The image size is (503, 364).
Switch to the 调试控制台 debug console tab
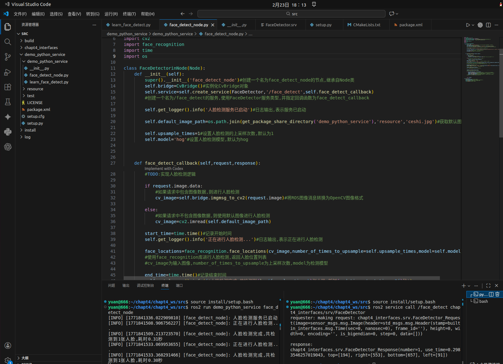pyautogui.click(x=145, y=286)
